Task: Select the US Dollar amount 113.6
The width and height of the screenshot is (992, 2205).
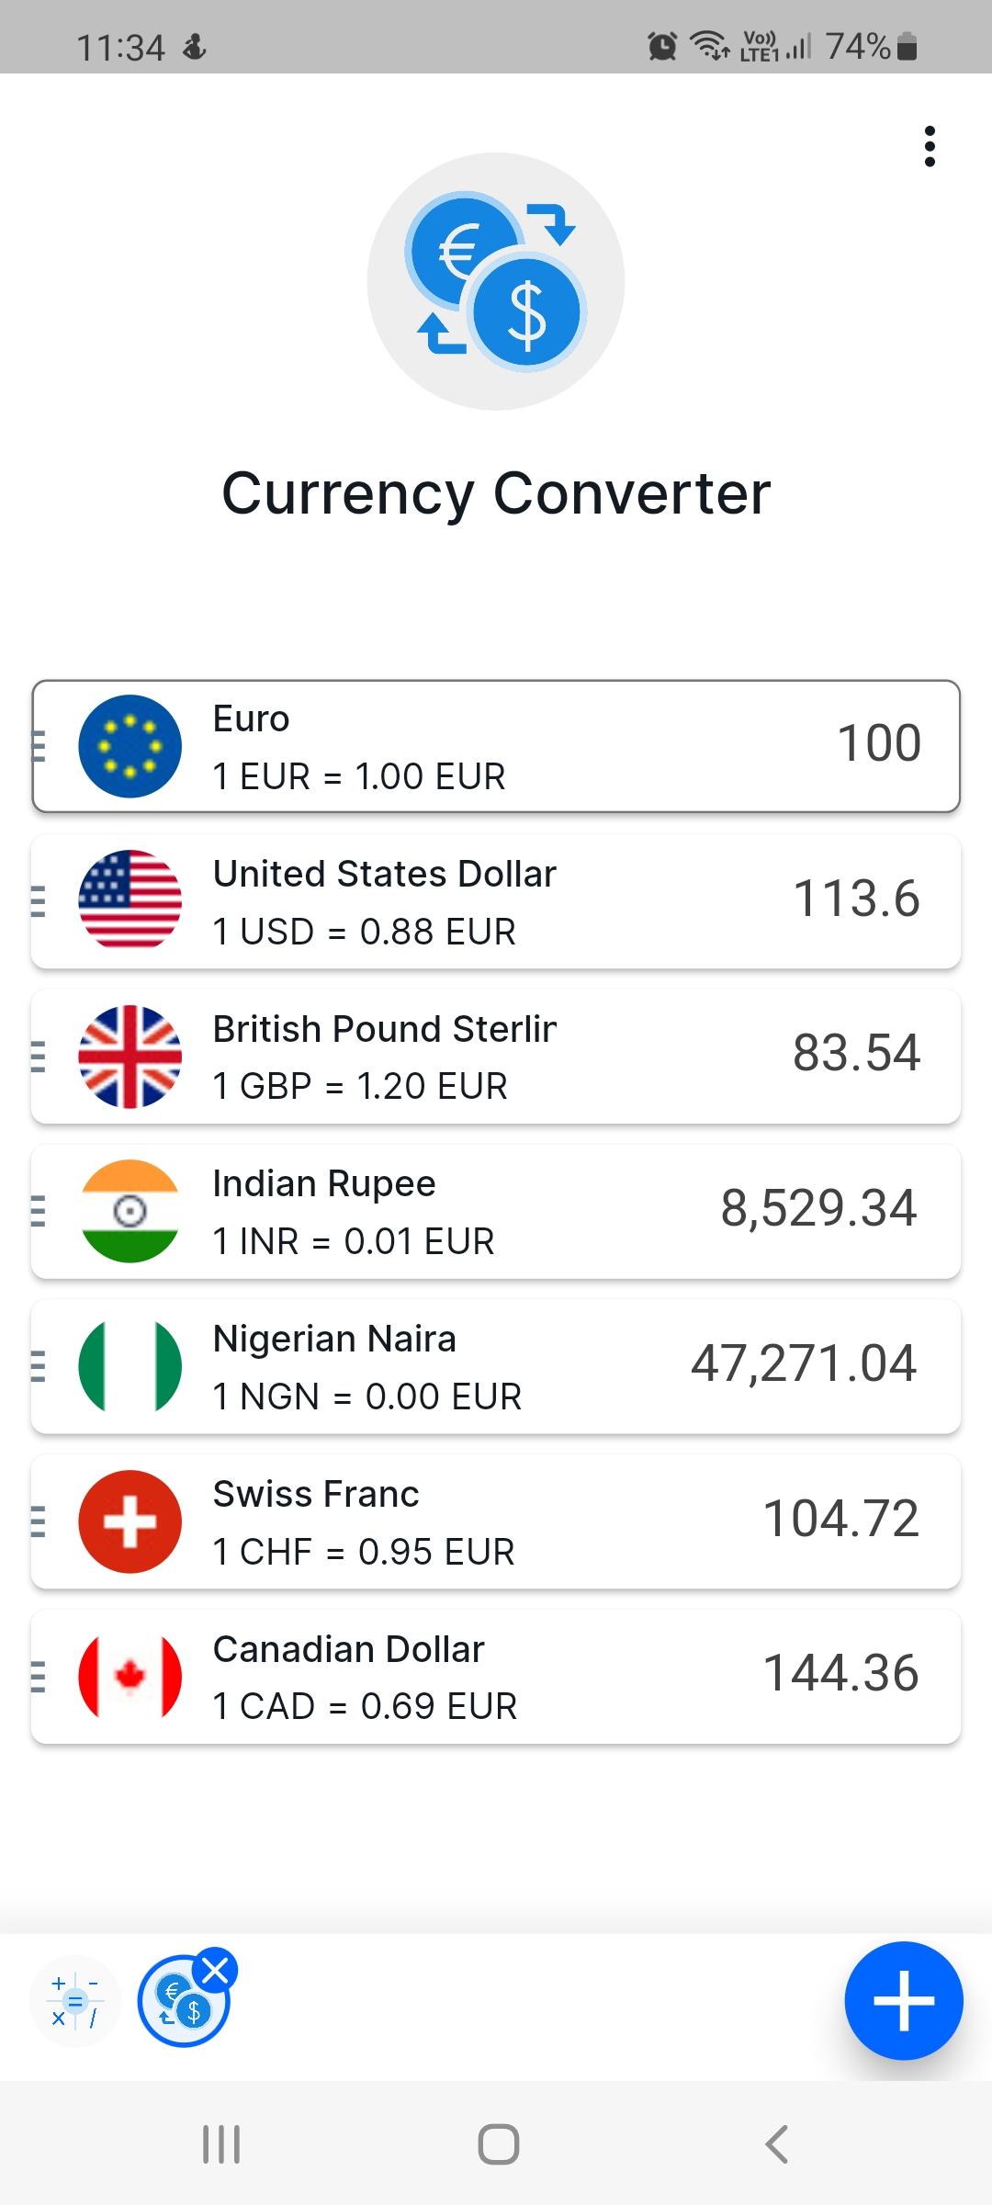Action: (856, 898)
